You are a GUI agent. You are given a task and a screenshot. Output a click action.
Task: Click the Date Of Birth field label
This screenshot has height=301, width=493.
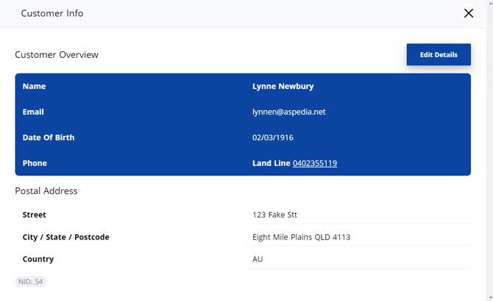coord(49,138)
